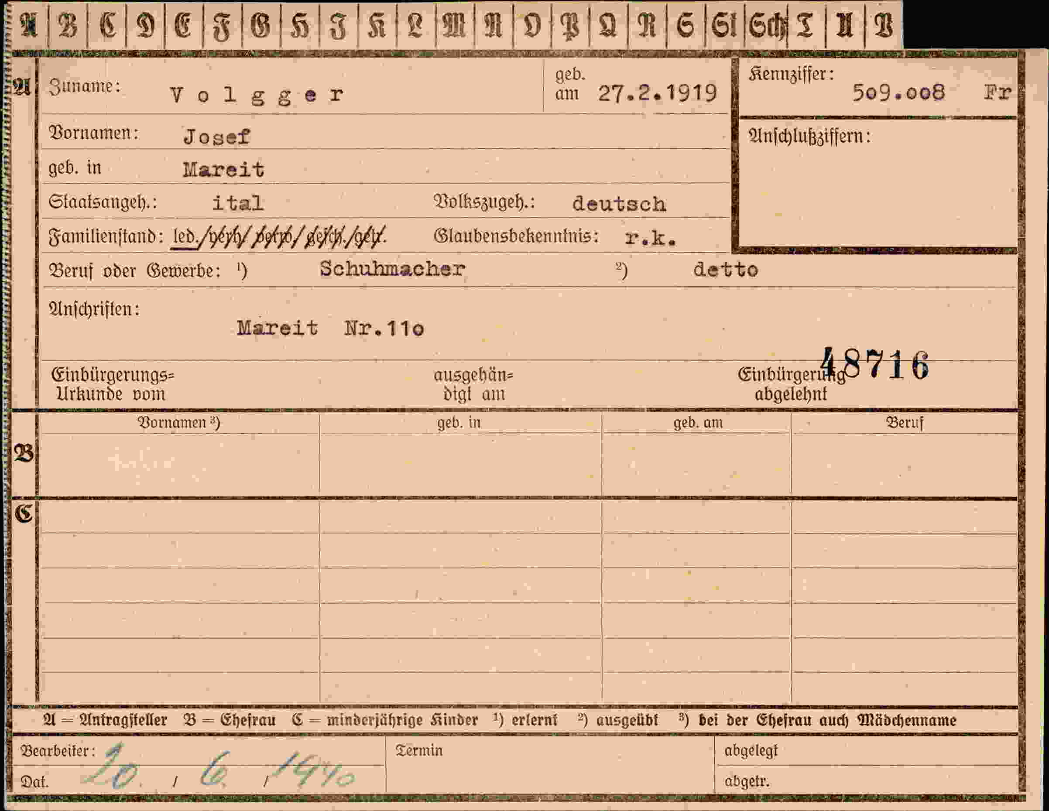Click the ethnicity value 'deutsch'
Viewport: 1049px width, 811px height.
[x=619, y=204]
